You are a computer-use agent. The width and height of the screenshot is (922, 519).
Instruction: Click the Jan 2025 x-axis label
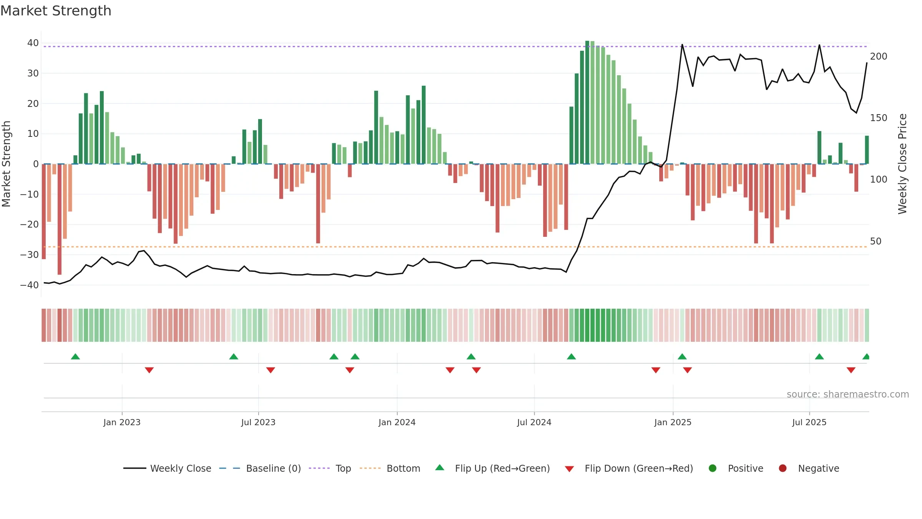click(x=673, y=422)
